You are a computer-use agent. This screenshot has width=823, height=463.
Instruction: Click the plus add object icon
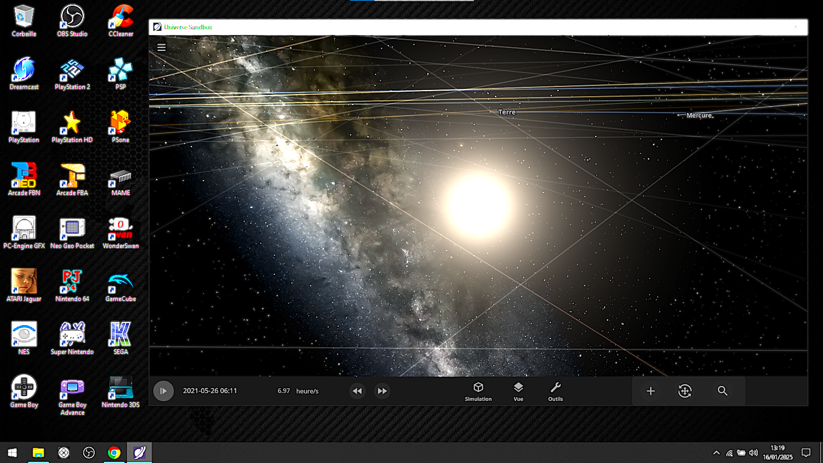[651, 391]
